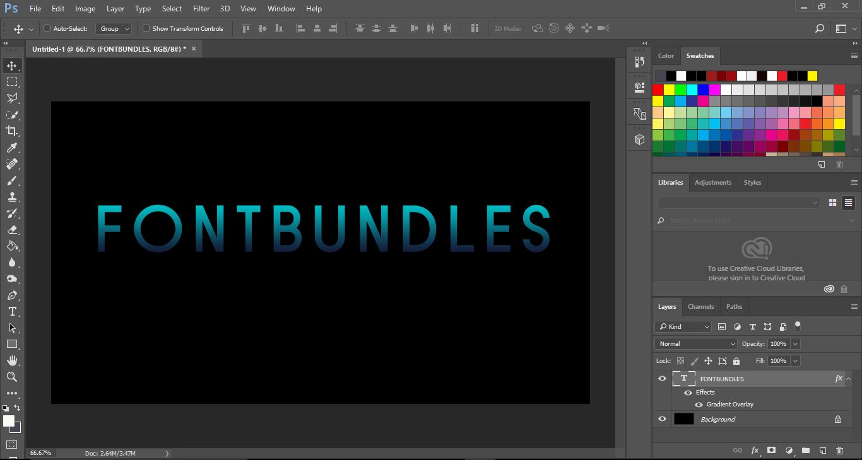Check Show Transform Controls
The width and height of the screenshot is (862, 460).
[146, 28]
